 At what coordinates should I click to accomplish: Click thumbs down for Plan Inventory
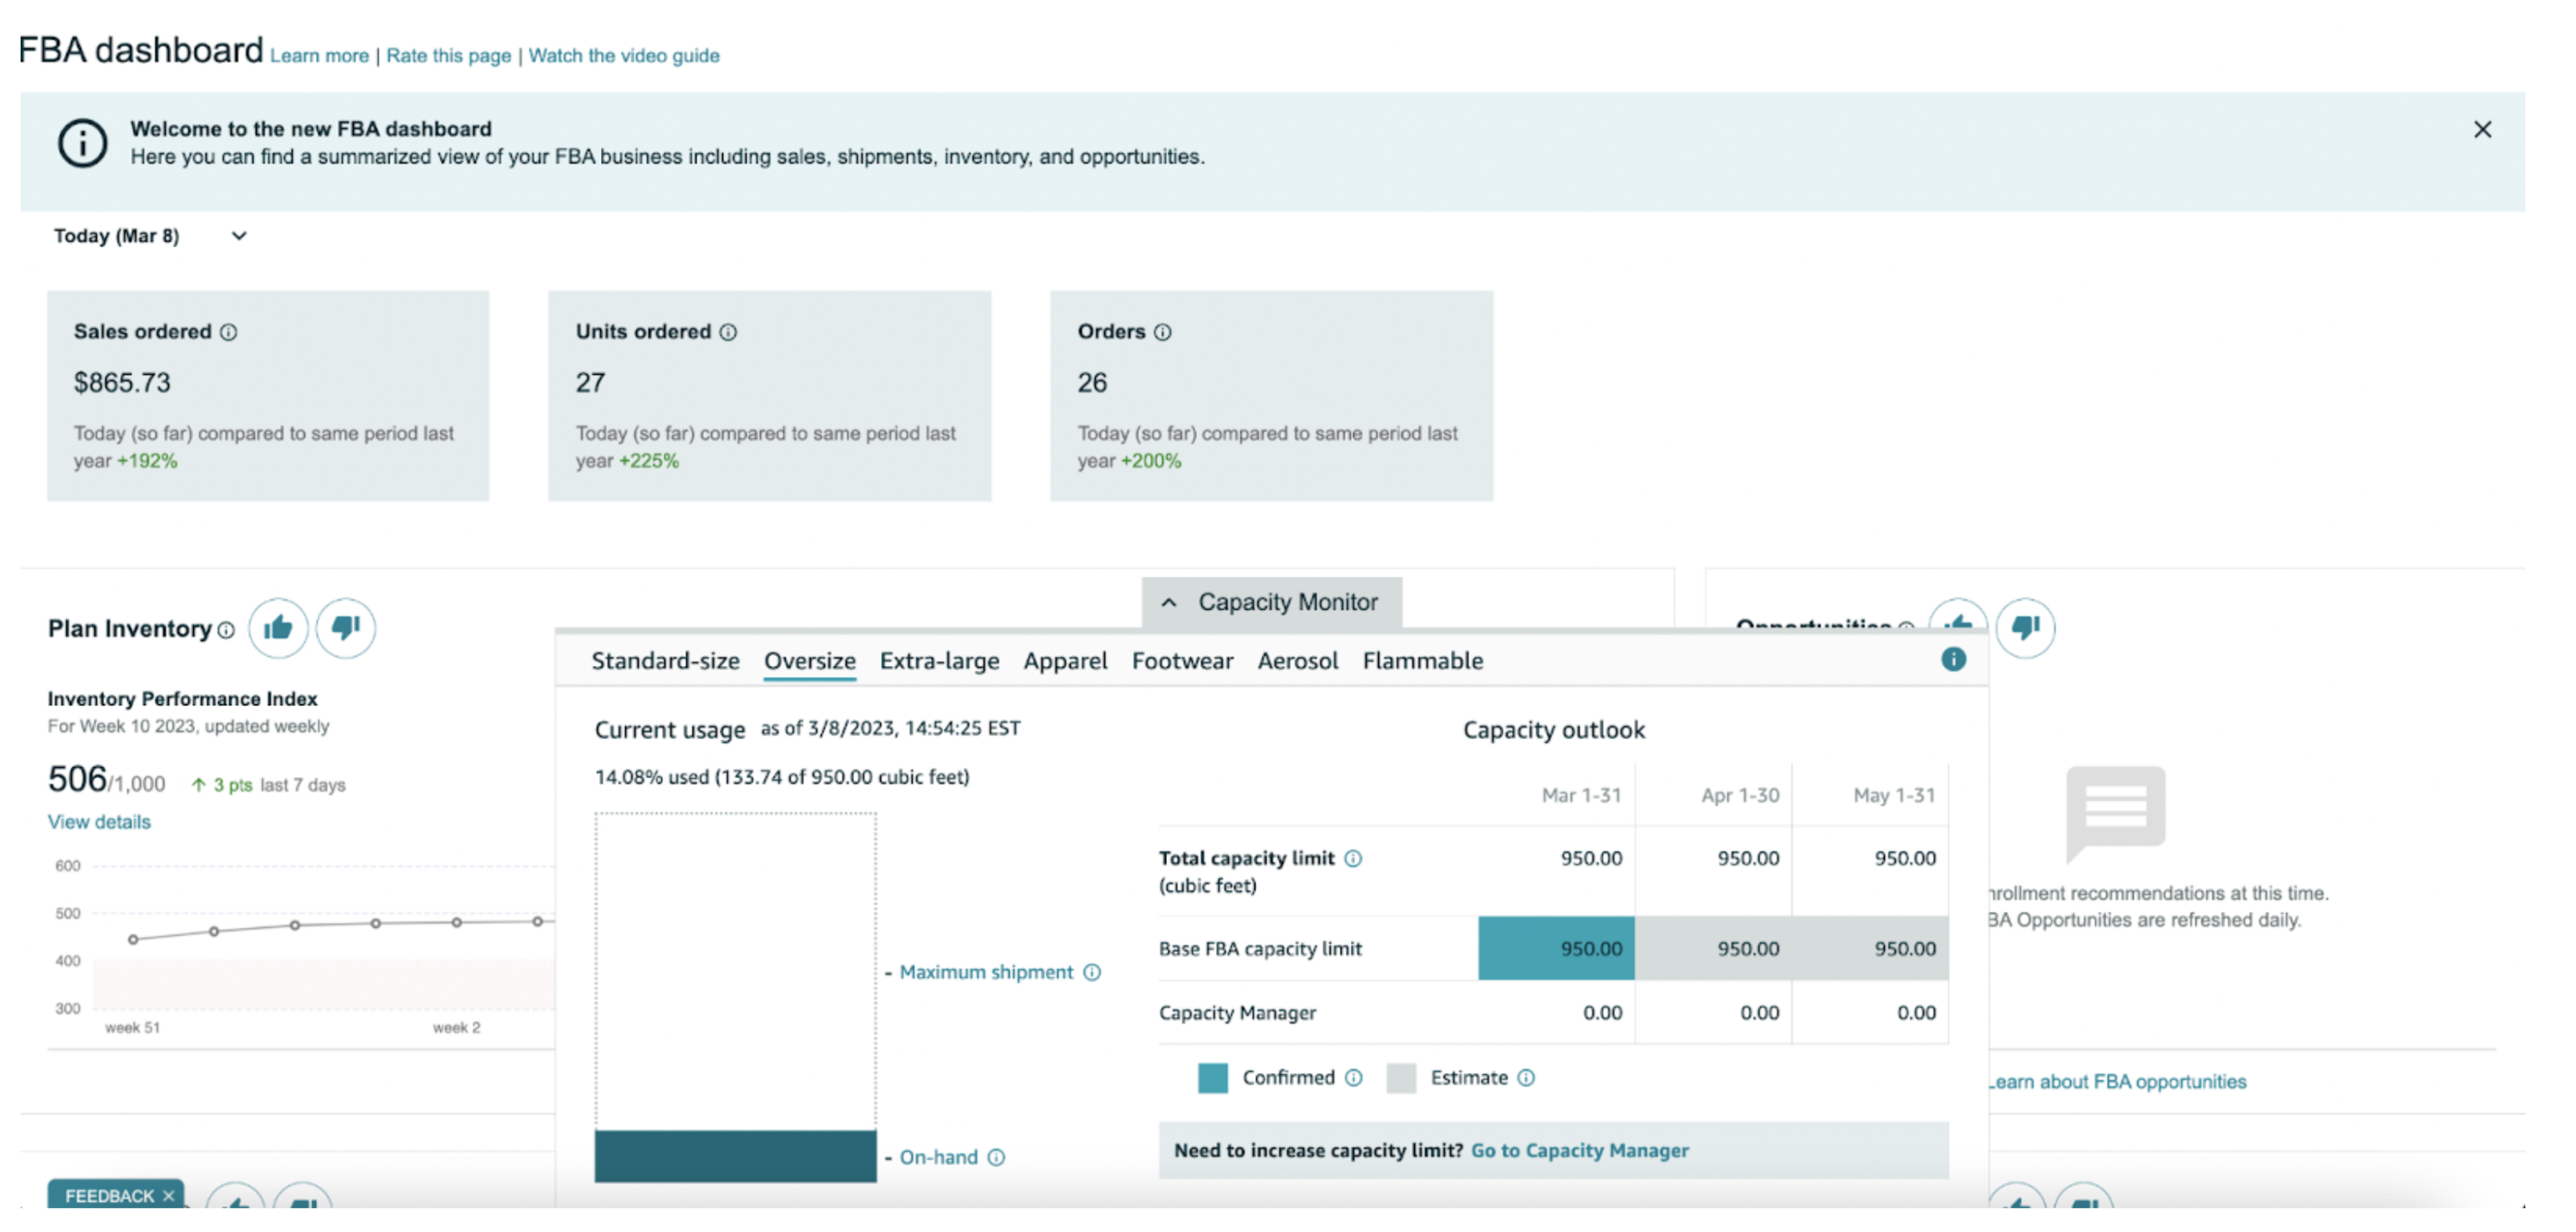point(345,627)
